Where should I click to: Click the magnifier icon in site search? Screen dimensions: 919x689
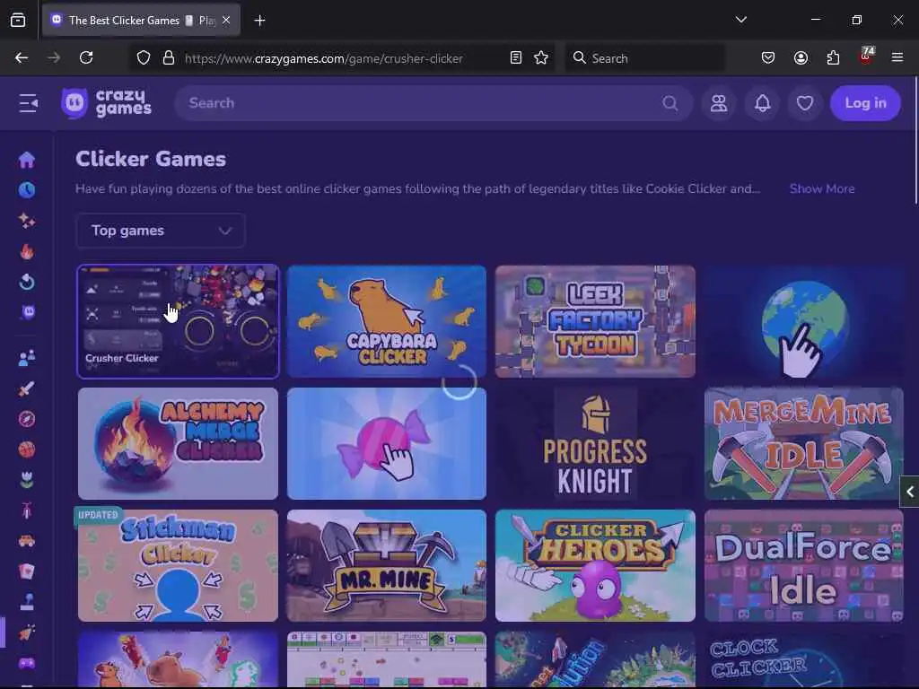click(670, 103)
